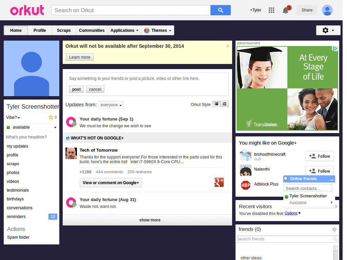The image size is (347, 260).
Task: Focus the Search on Orkut field
Action: point(131,10)
